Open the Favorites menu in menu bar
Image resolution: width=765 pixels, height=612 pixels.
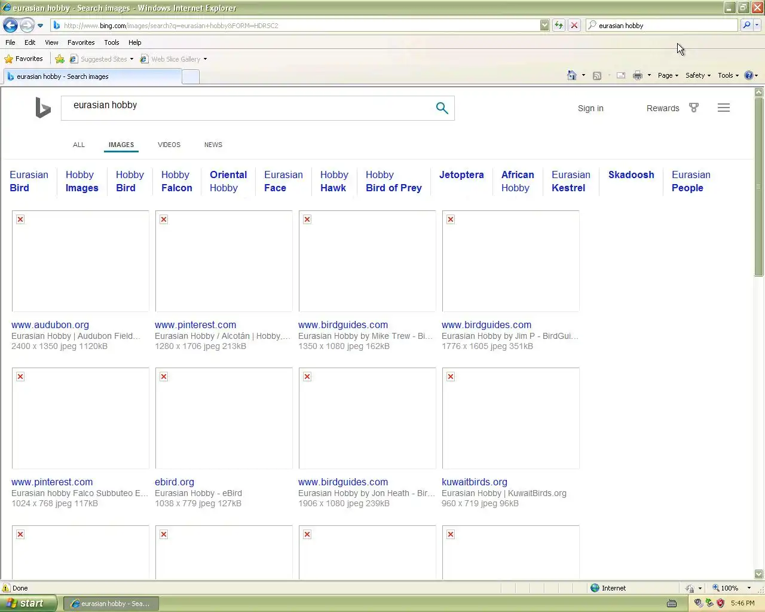[81, 42]
